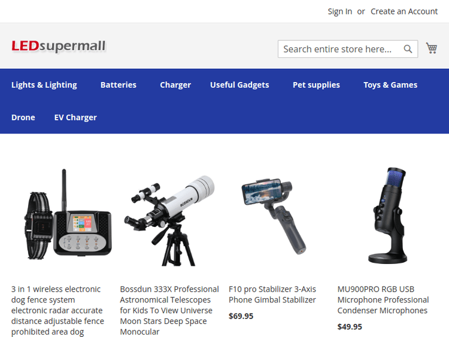The height and width of the screenshot is (337, 449).
Task: Go to the Charger category
Action: coord(175,85)
